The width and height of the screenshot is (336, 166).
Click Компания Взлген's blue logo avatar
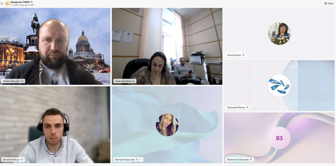[279, 86]
